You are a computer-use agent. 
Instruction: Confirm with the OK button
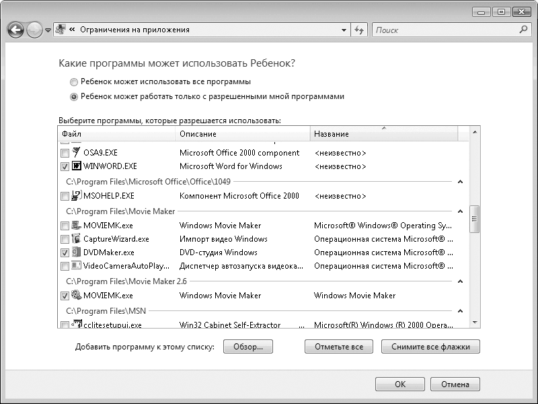tap(400, 384)
